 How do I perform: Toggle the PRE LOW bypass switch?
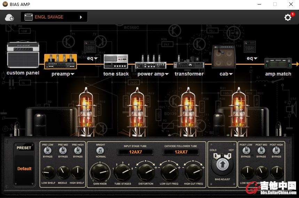click(48, 150)
